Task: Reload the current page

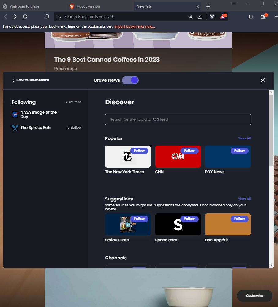Action: tap(25, 17)
